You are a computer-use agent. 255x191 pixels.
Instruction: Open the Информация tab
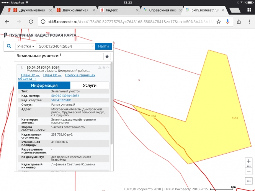click(44, 85)
